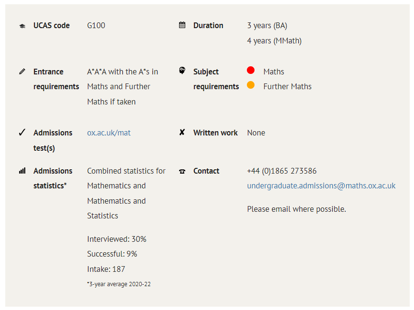Click the X icon next to Written work
414x310 pixels.
[x=182, y=132]
